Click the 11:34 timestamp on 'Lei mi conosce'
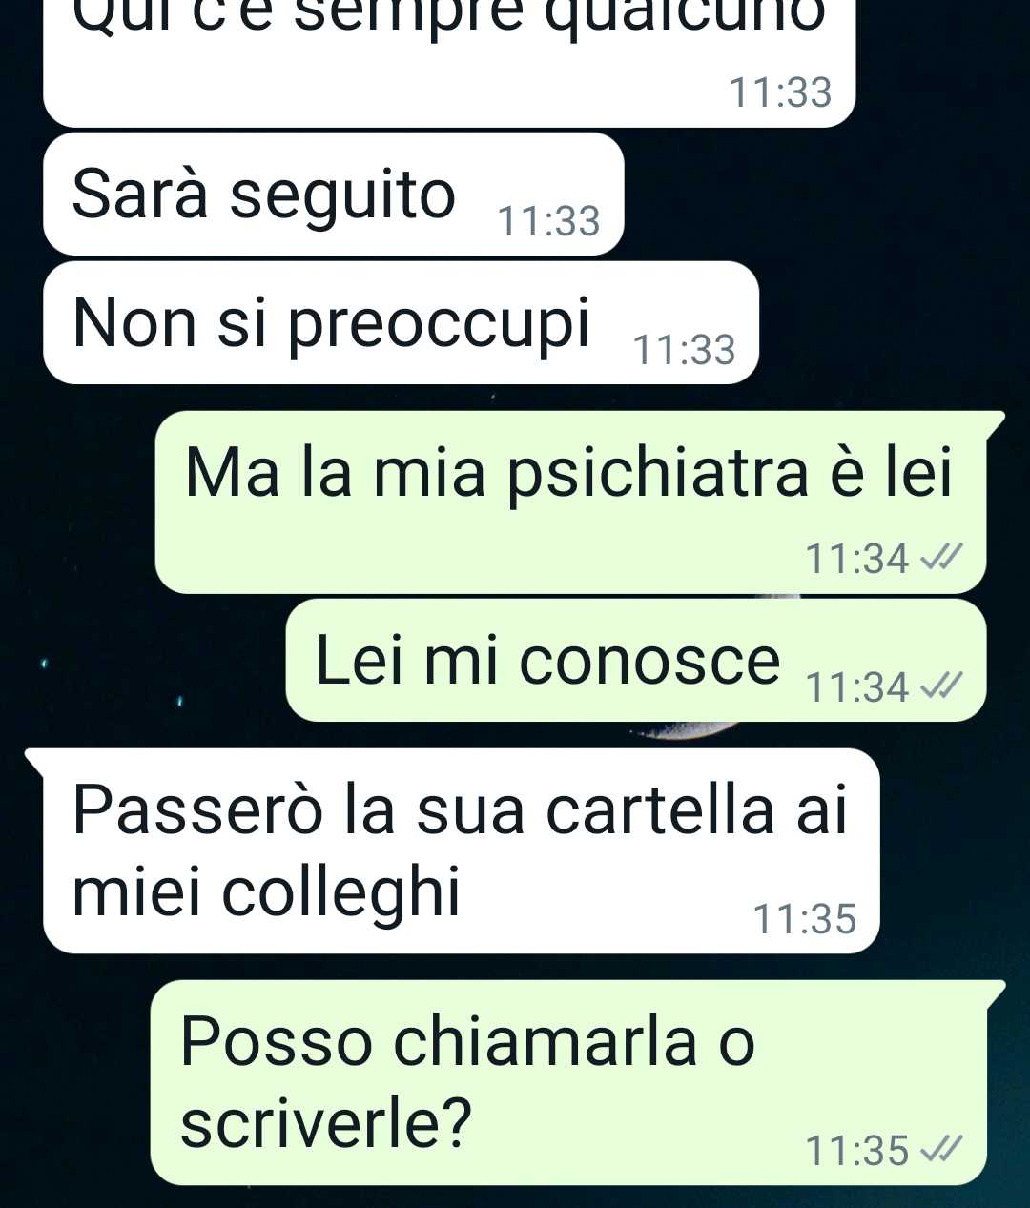Image resolution: width=1030 pixels, height=1208 pixels. click(857, 687)
